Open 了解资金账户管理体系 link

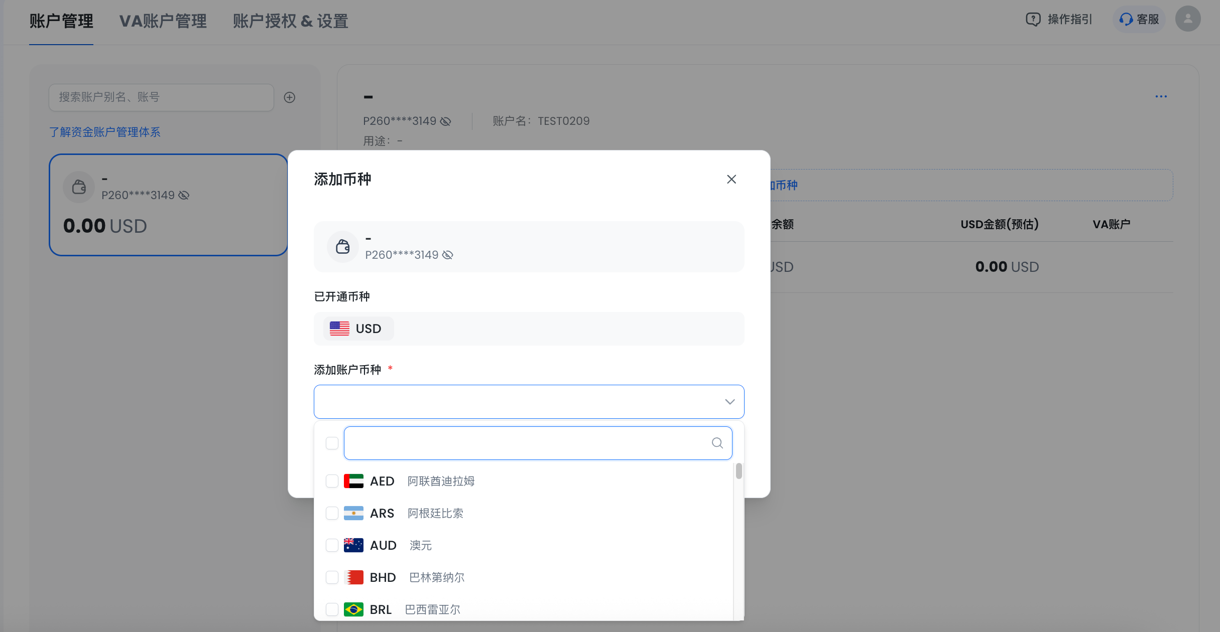point(104,132)
